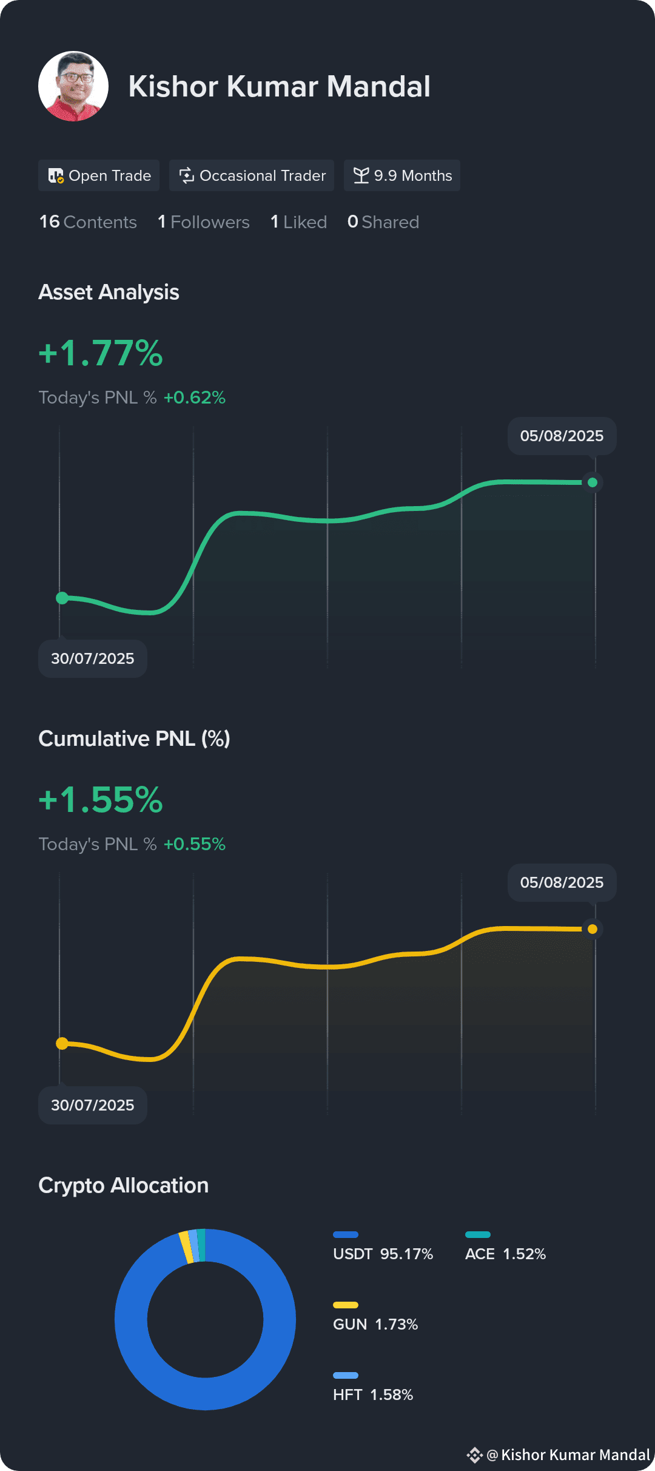Open the 16 Contents stat
Image resolution: width=655 pixels, height=1471 pixels.
tap(88, 222)
